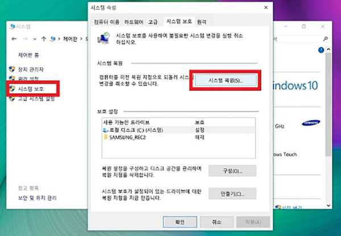The height and width of the screenshot is (236, 341).
Task: Click the System window vertical scrollbar thumb
Action: point(328,105)
